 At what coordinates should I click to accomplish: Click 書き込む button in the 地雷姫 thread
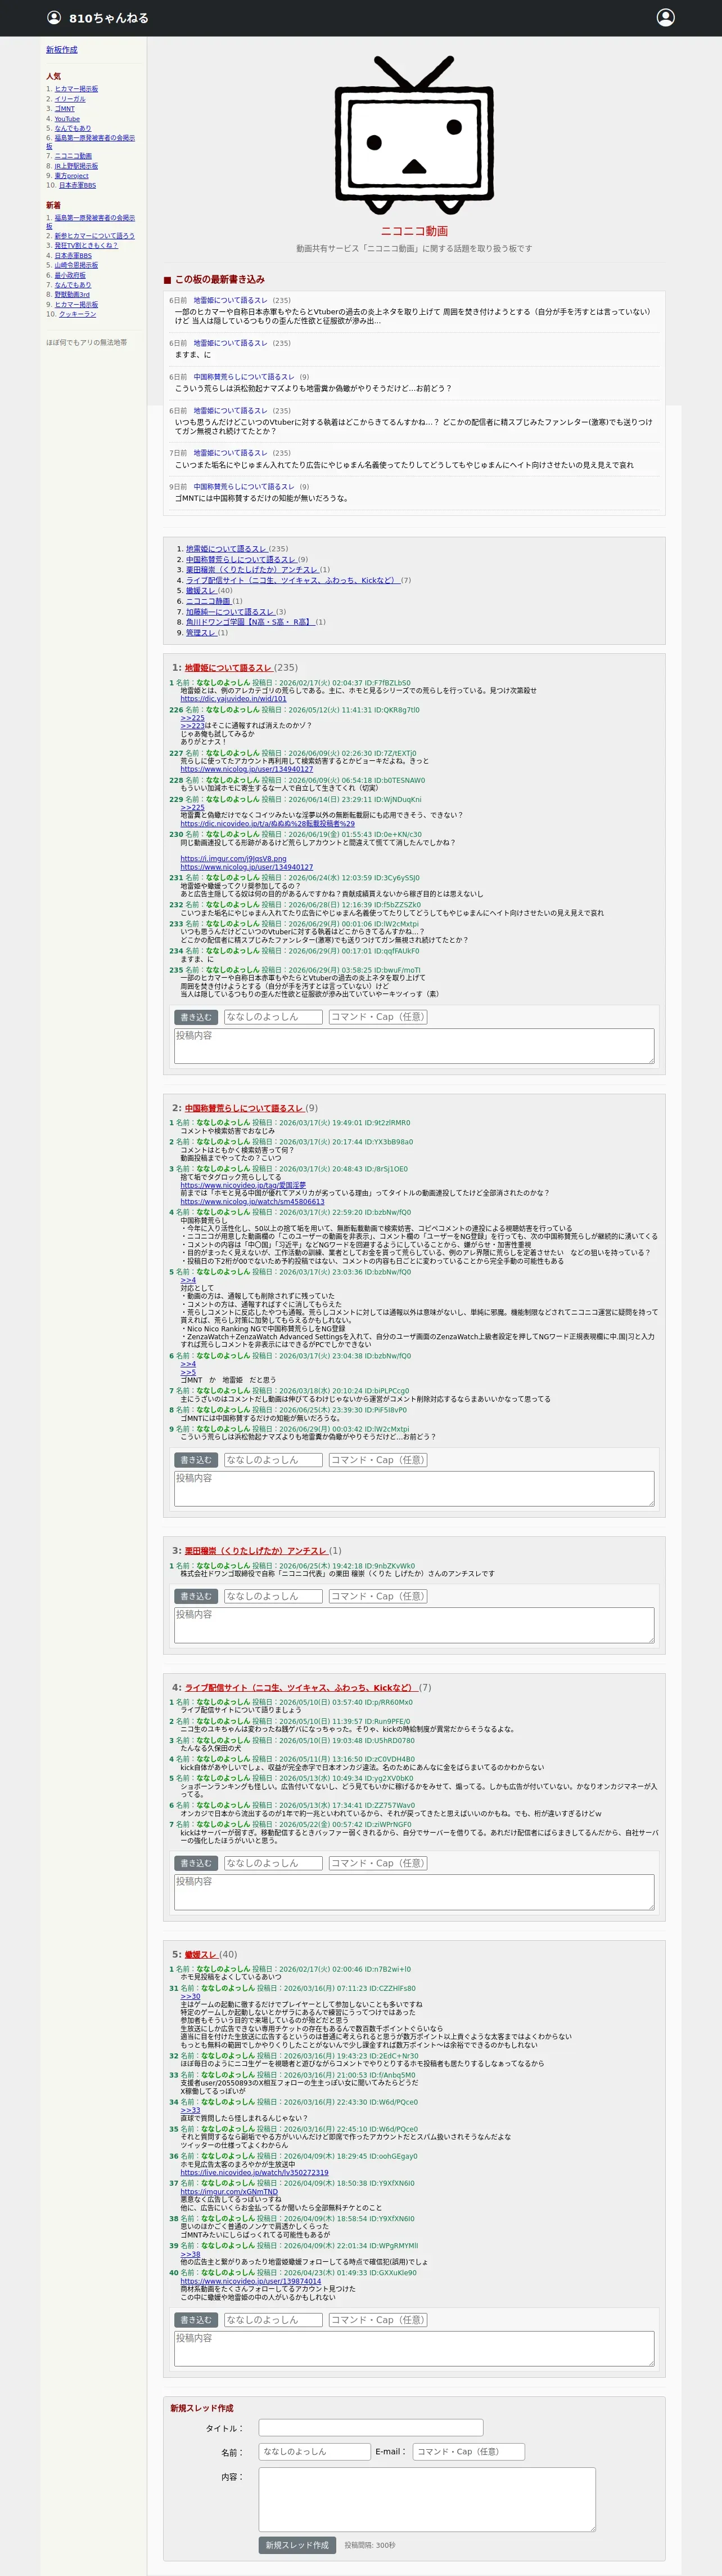[x=196, y=1017]
